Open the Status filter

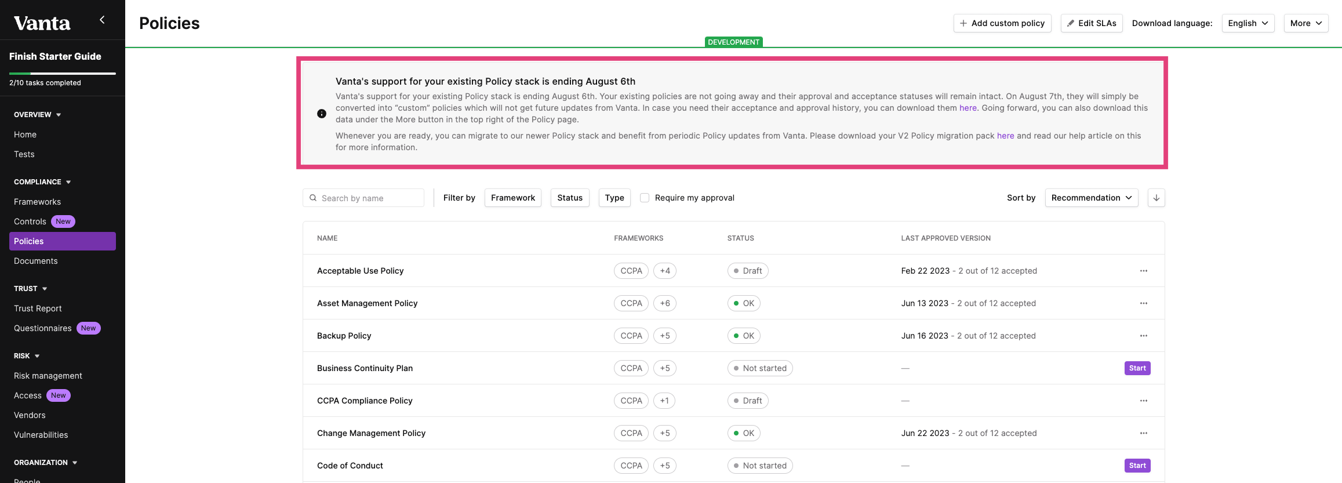570,198
